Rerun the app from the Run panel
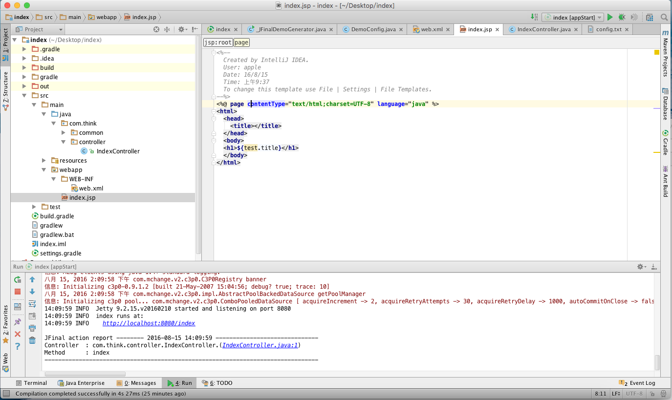Viewport: 672px width, 400px height. coord(18,279)
